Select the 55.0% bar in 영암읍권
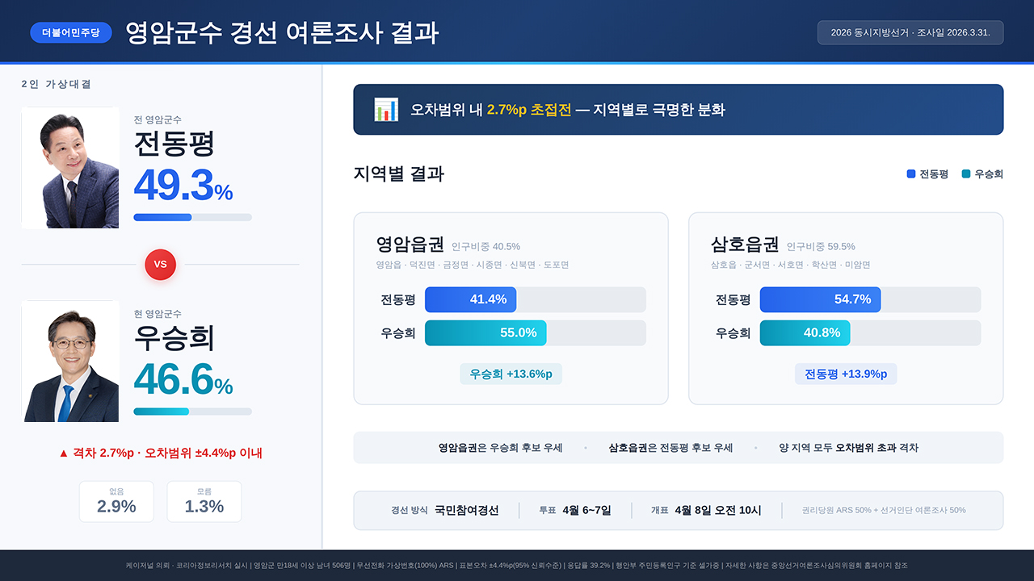The image size is (1034, 581). coord(485,332)
